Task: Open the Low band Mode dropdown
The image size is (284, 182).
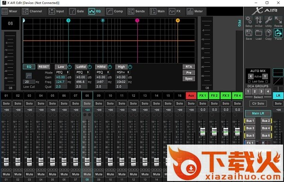Action: (62, 72)
